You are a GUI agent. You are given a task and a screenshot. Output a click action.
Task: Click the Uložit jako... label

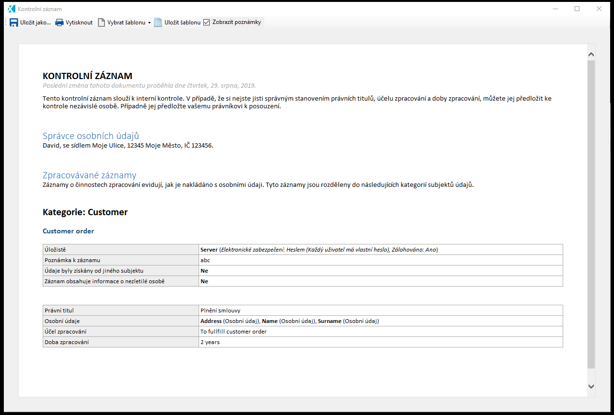pyautogui.click(x=35, y=23)
